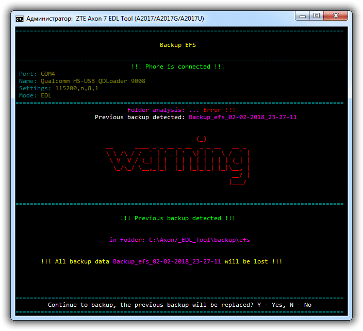The height and width of the screenshot is (331, 363).
Task: Select the 'Port: COM4' line
Action: [37, 74]
